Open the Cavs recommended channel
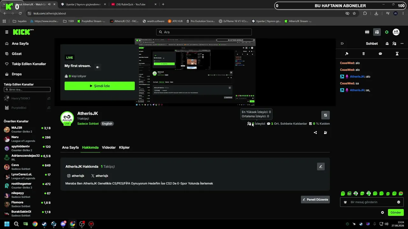Screen dimensions: 408x229 (27, 167)
